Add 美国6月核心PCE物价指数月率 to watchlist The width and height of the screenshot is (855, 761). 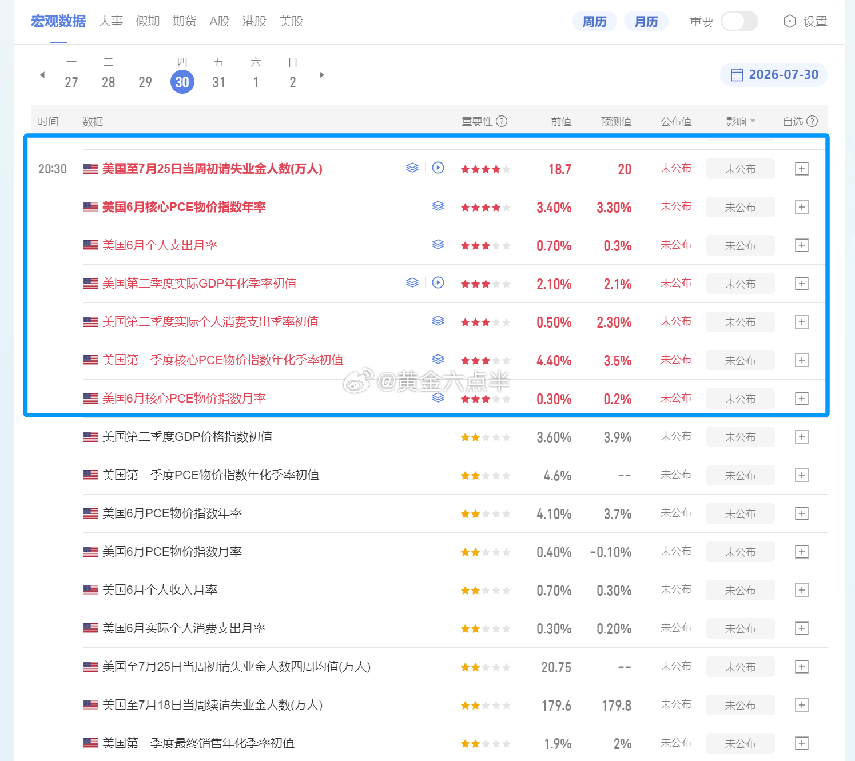point(802,399)
